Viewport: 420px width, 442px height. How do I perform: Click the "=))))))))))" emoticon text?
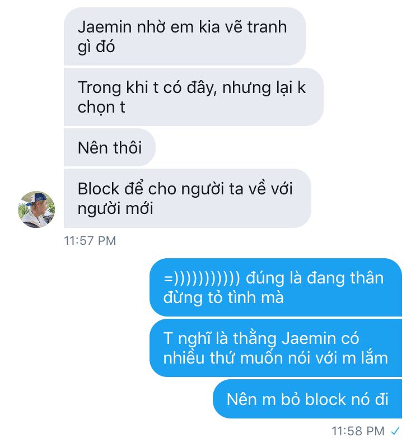[202, 278]
